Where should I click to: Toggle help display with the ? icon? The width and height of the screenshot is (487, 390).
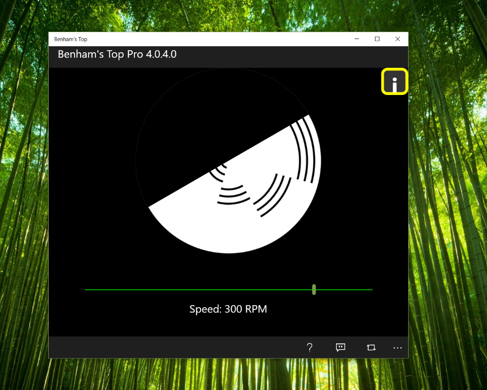(309, 348)
